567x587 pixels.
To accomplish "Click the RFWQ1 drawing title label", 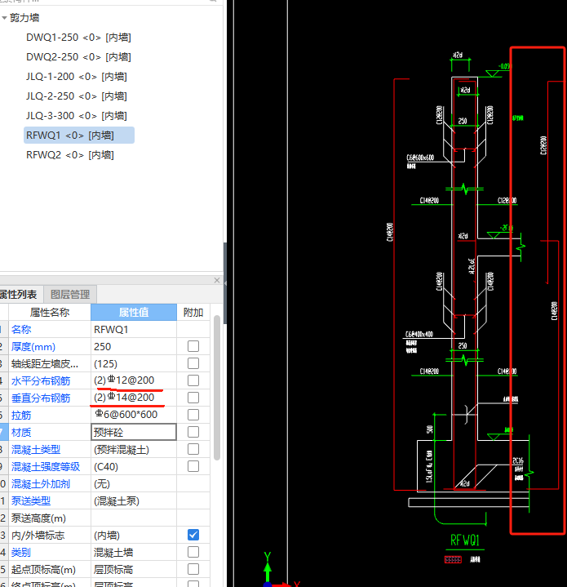I will point(464,540).
